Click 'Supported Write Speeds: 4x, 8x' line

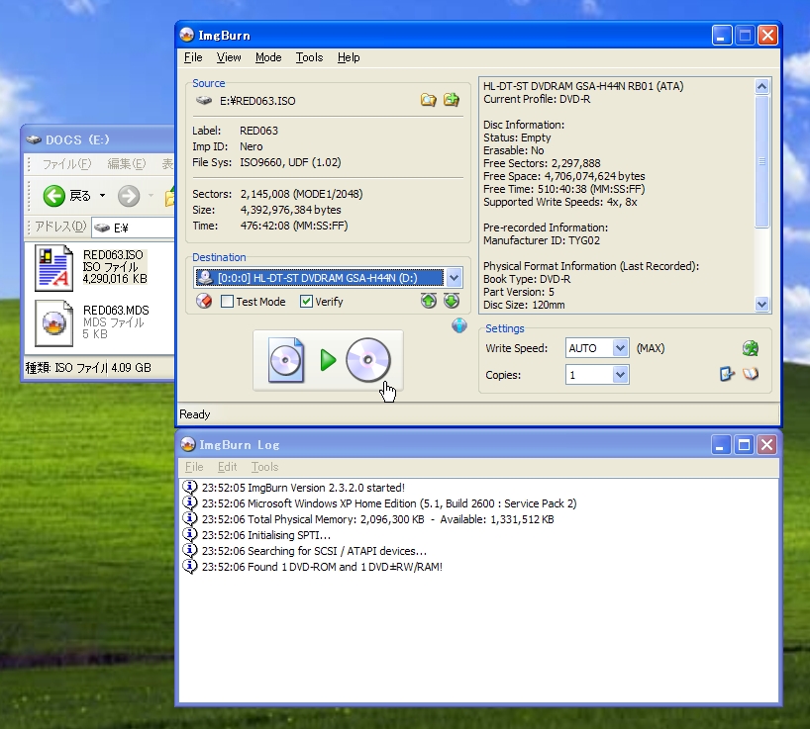560,202
